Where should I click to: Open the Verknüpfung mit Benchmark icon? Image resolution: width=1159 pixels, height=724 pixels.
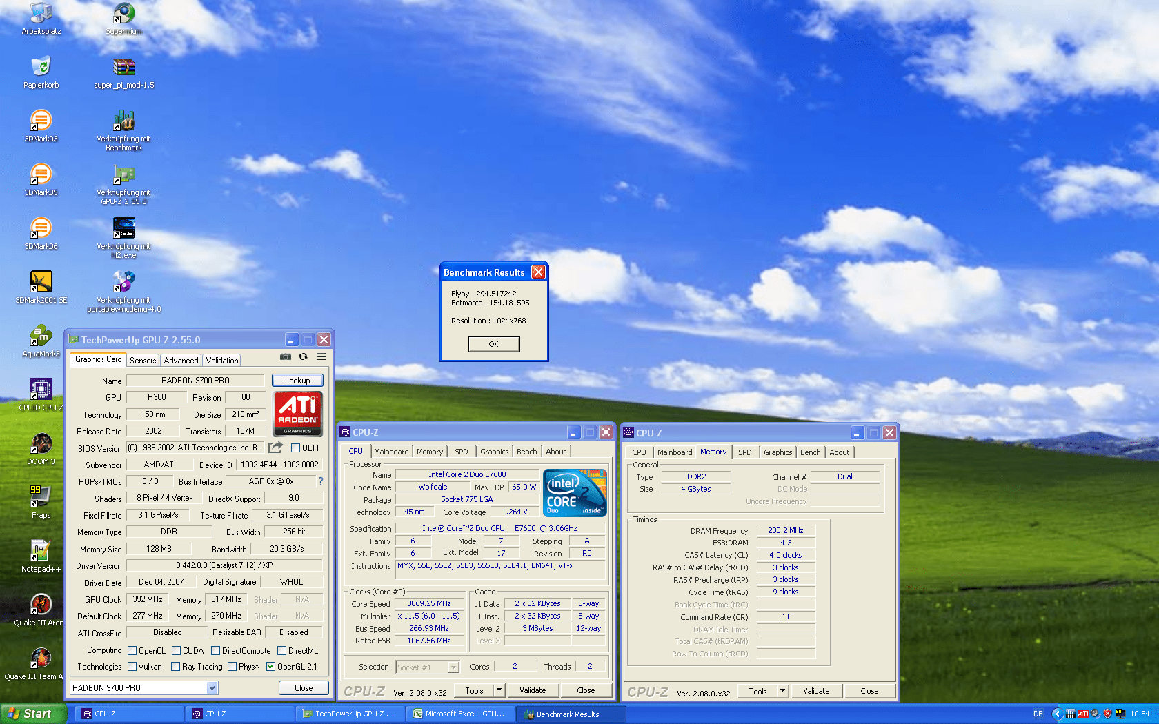[x=124, y=130]
